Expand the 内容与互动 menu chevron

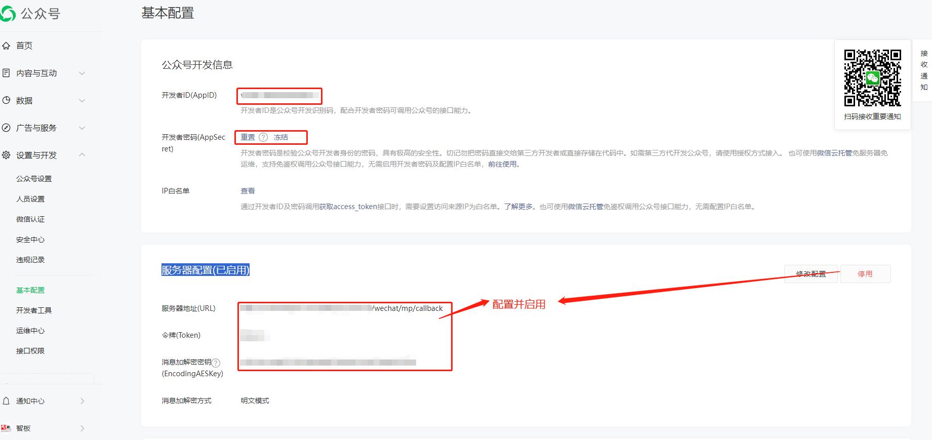tap(82, 73)
